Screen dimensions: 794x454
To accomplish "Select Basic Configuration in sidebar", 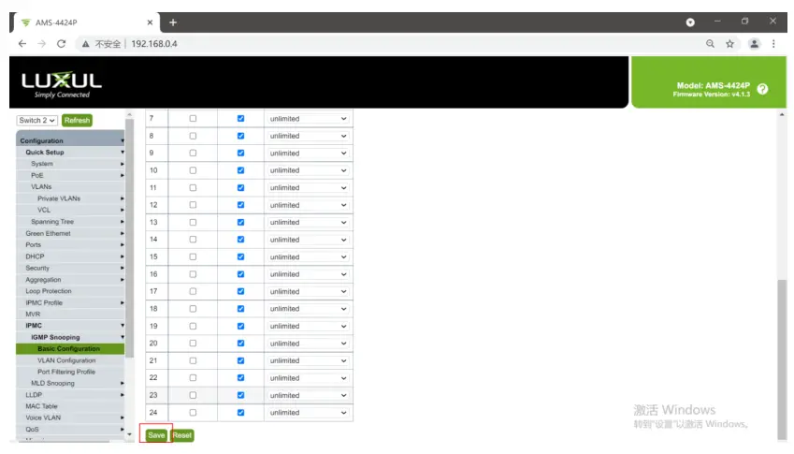I will (x=70, y=348).
